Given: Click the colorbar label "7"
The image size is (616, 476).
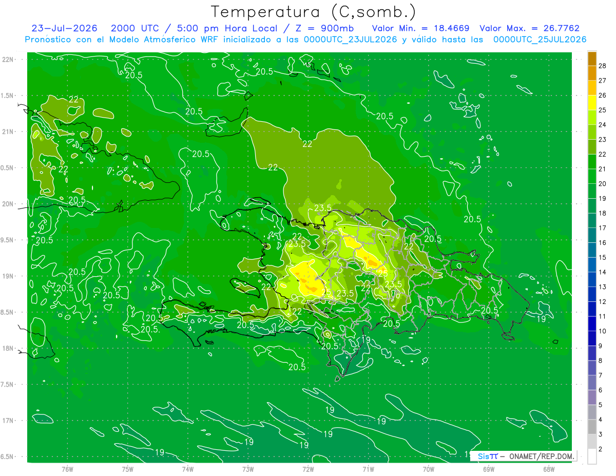Looking at the screenshot, I should click(x=601, y=375).
